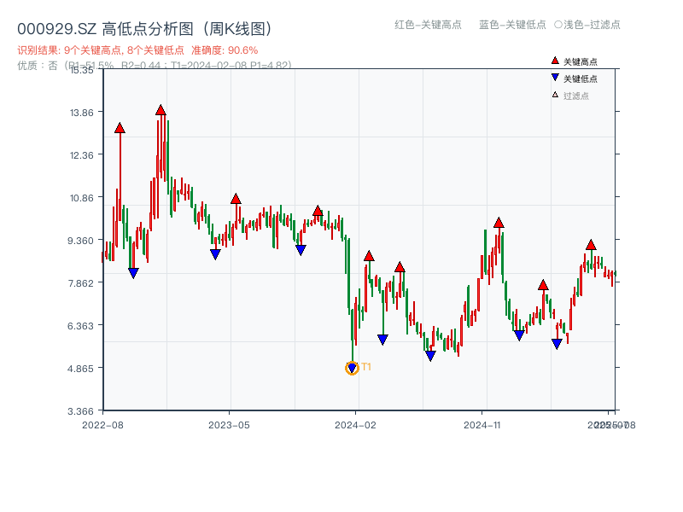Click the rightmost red key-high marker near 2025
This screenshot has height=512, width=683.
coord(590,243)
